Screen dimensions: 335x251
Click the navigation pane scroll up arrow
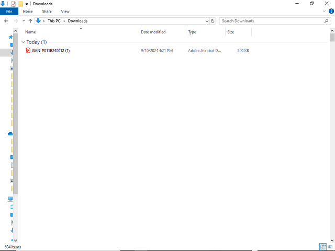(15, 31)
